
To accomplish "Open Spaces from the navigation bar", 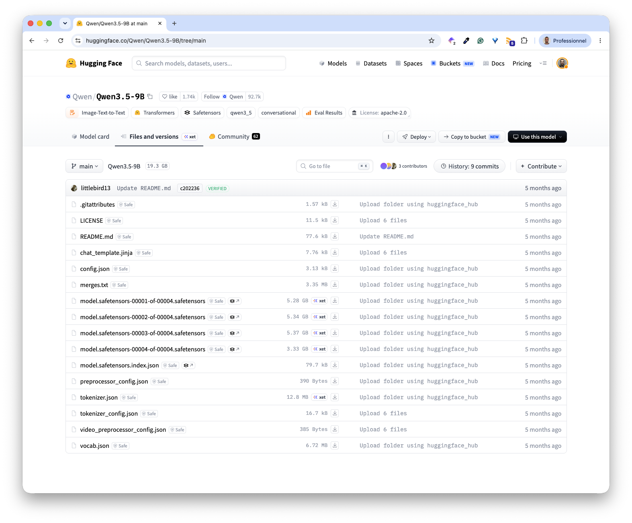I will point(409,64).
